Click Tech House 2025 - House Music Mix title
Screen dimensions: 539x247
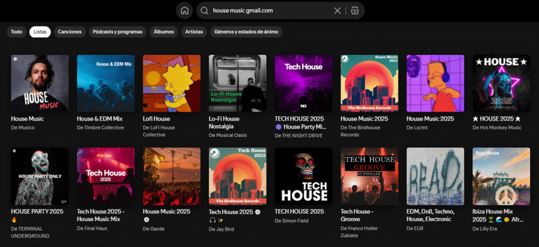point(101,215)
